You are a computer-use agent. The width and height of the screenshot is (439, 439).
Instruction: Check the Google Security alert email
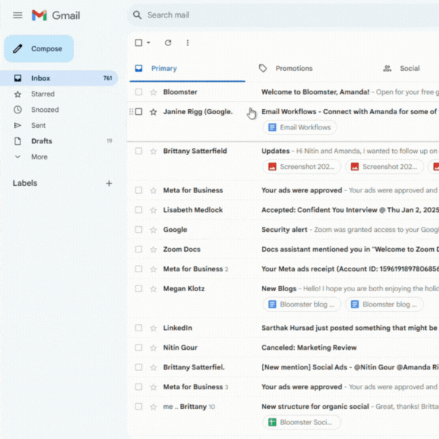click(x=138, y=230)
